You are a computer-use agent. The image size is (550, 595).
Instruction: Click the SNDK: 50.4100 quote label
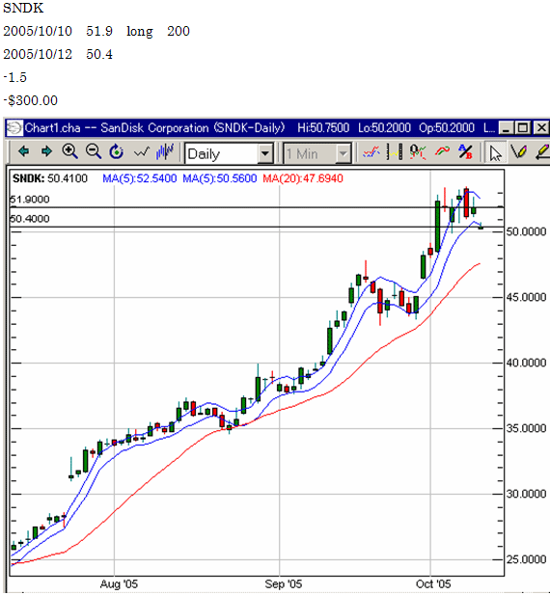[x=50, y=178]
